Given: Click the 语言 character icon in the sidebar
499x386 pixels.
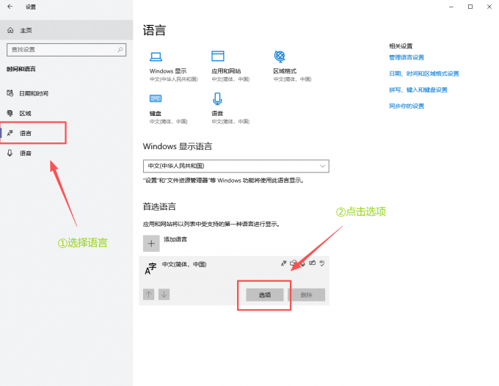Looking at the screenshot, I should click(x=10, y=133).
